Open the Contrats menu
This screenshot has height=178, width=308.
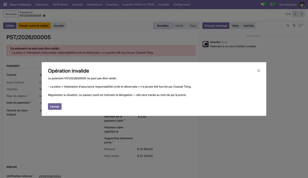(78, 5)
